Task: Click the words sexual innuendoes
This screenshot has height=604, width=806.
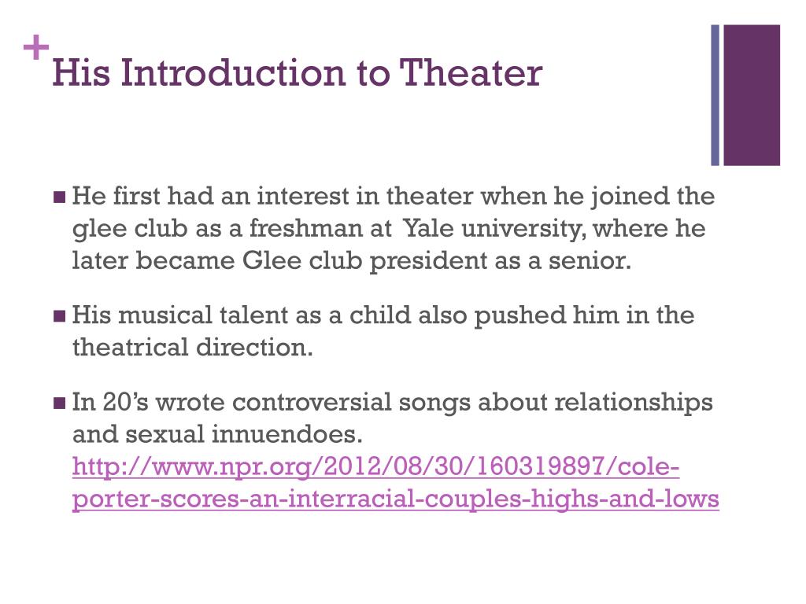Action: click(244, 434)
